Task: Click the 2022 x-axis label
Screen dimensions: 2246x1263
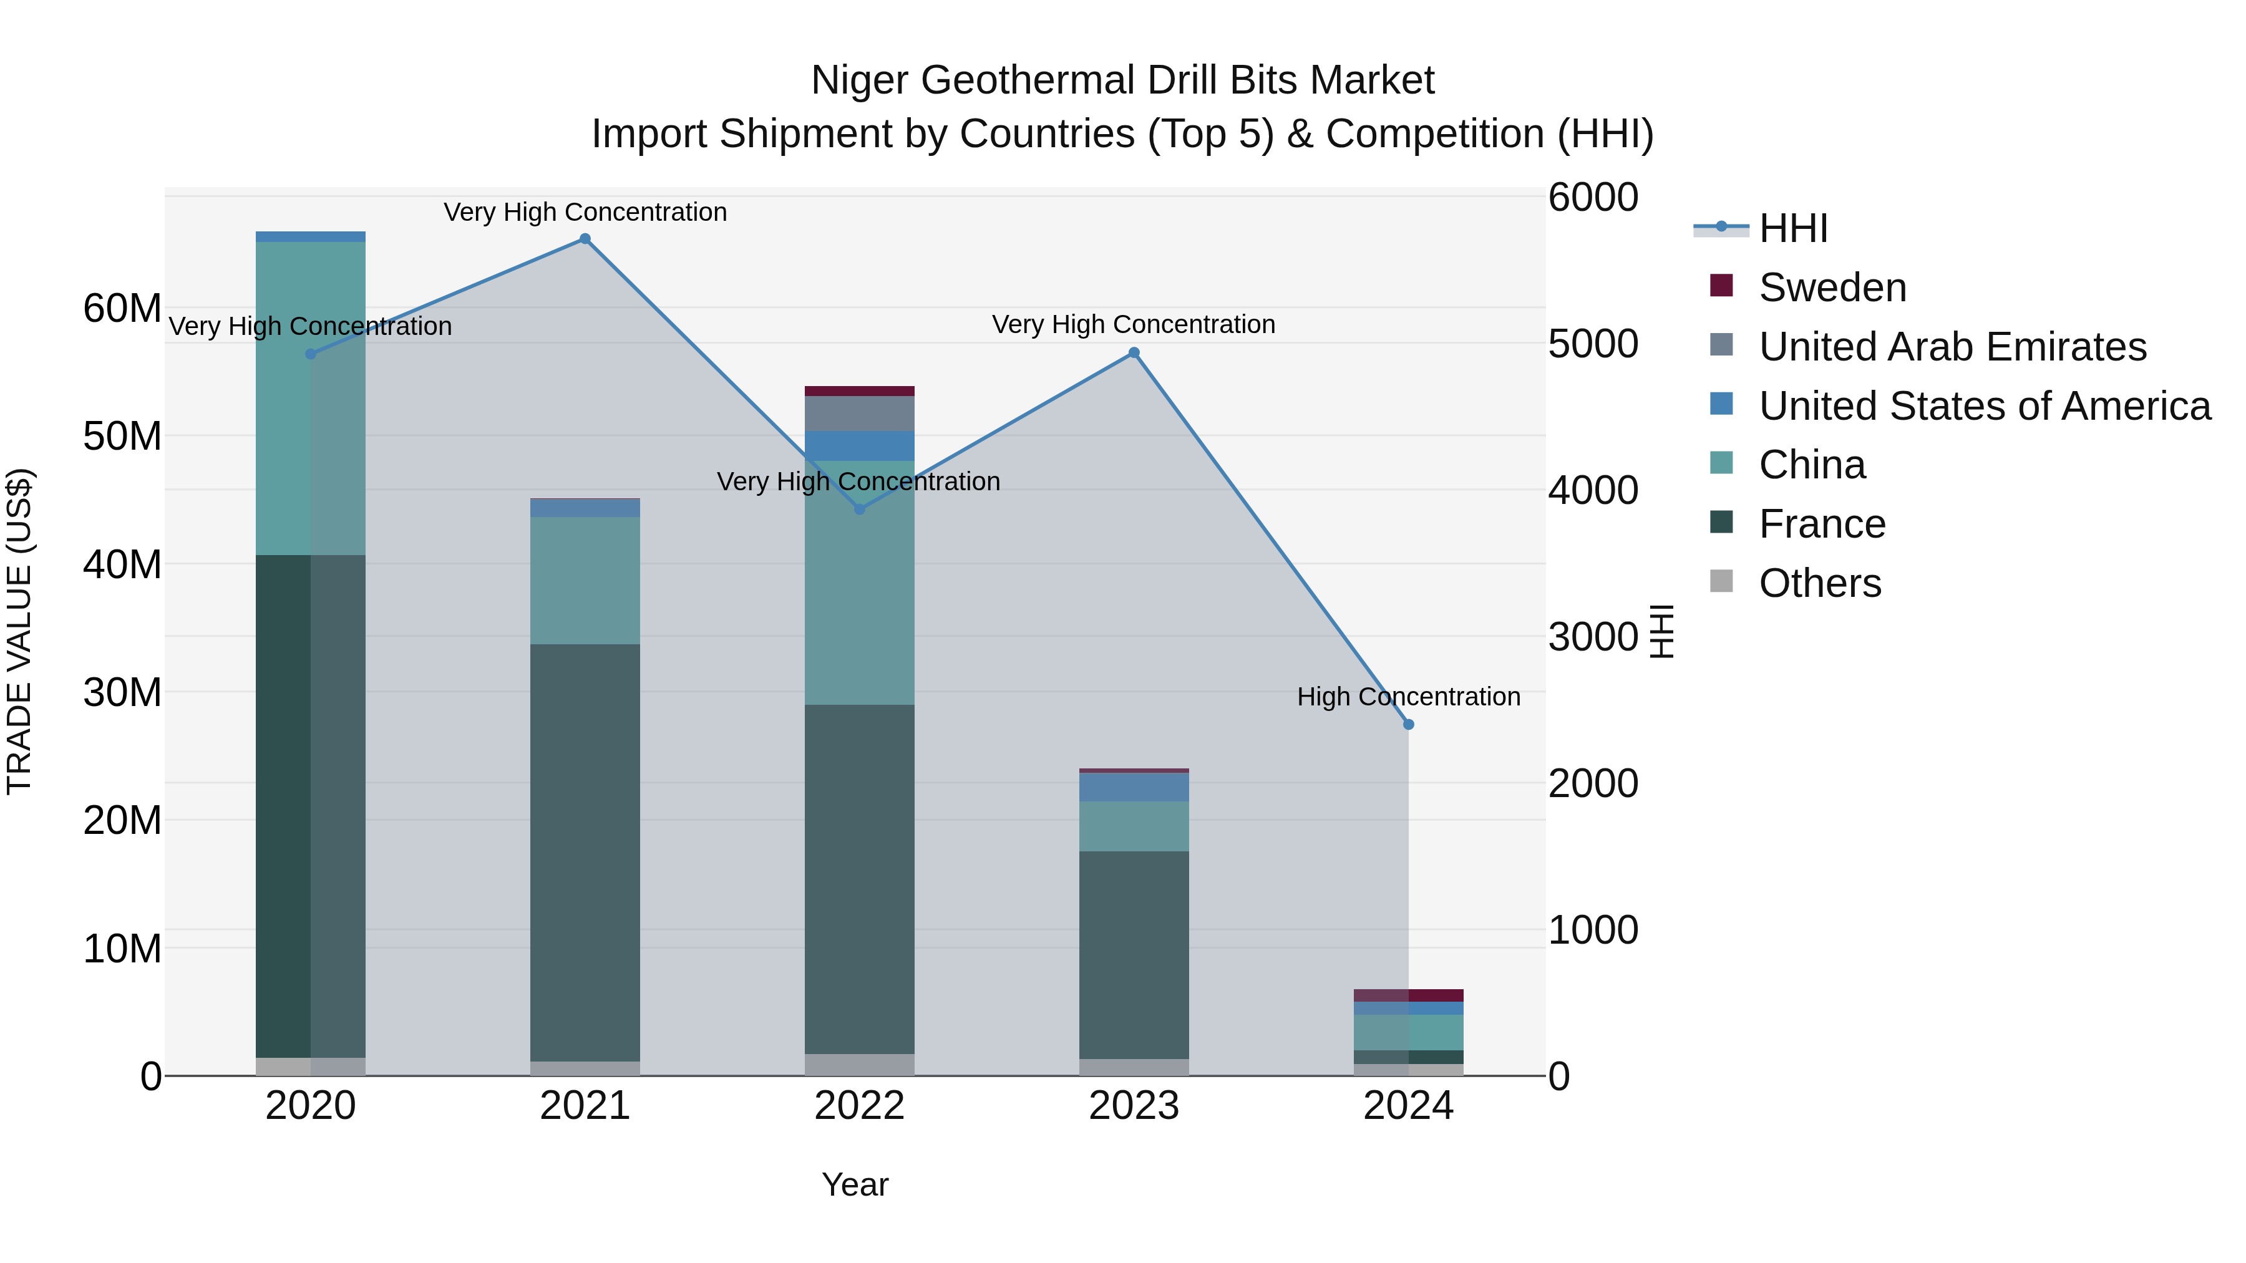Action: [x=860, y=1106]
